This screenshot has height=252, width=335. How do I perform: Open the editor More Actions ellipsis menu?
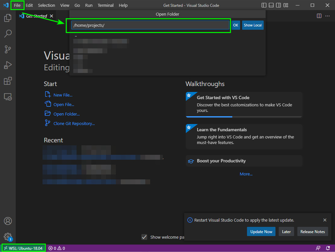click(327, 16)
